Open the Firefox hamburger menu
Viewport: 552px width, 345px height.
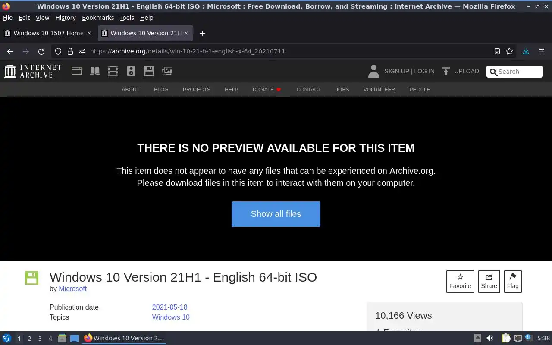coord(542,51)
